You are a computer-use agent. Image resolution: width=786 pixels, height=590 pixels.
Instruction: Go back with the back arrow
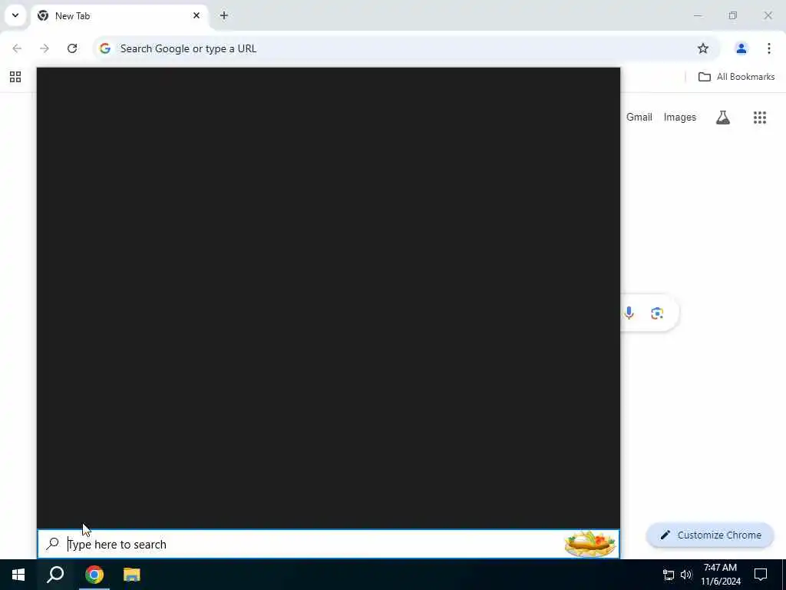17,48
